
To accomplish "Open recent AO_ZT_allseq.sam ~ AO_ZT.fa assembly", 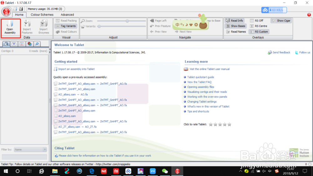I will 77,127.
